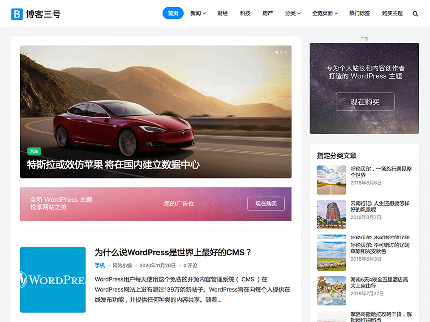Click 现在购买 in the starry sidebar ad
Viewport: 430px width, 322px height.
coord(365,102)
